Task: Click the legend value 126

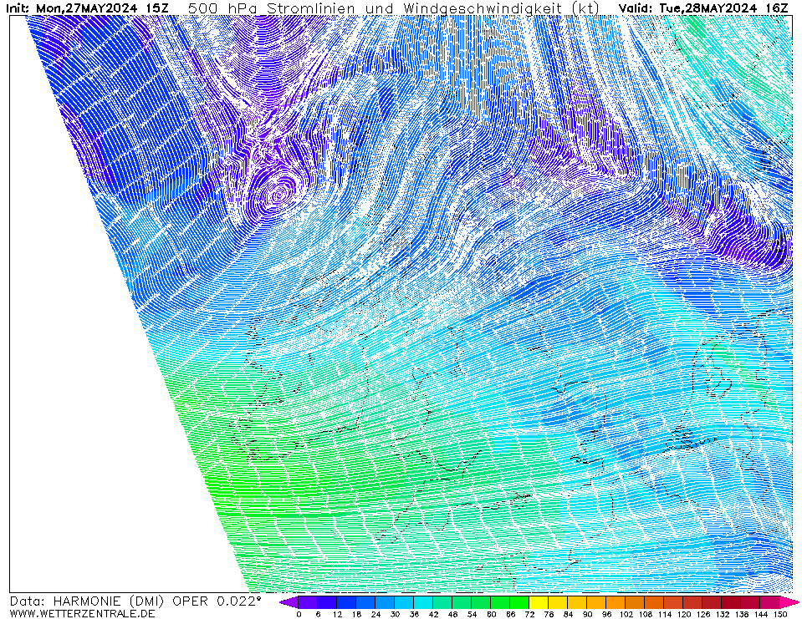Action: tap(702, 614)
